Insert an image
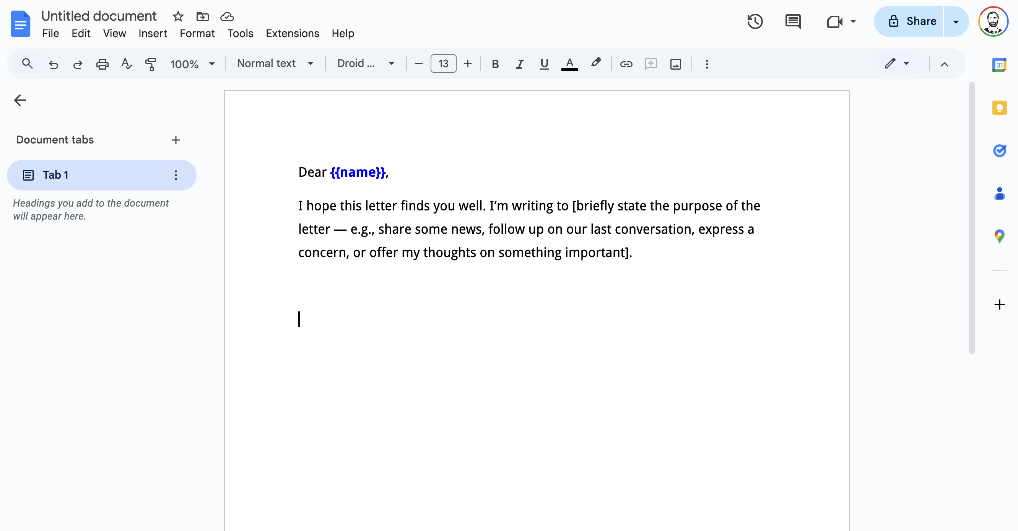1018x531 pixels. click(x=675, y=64)
